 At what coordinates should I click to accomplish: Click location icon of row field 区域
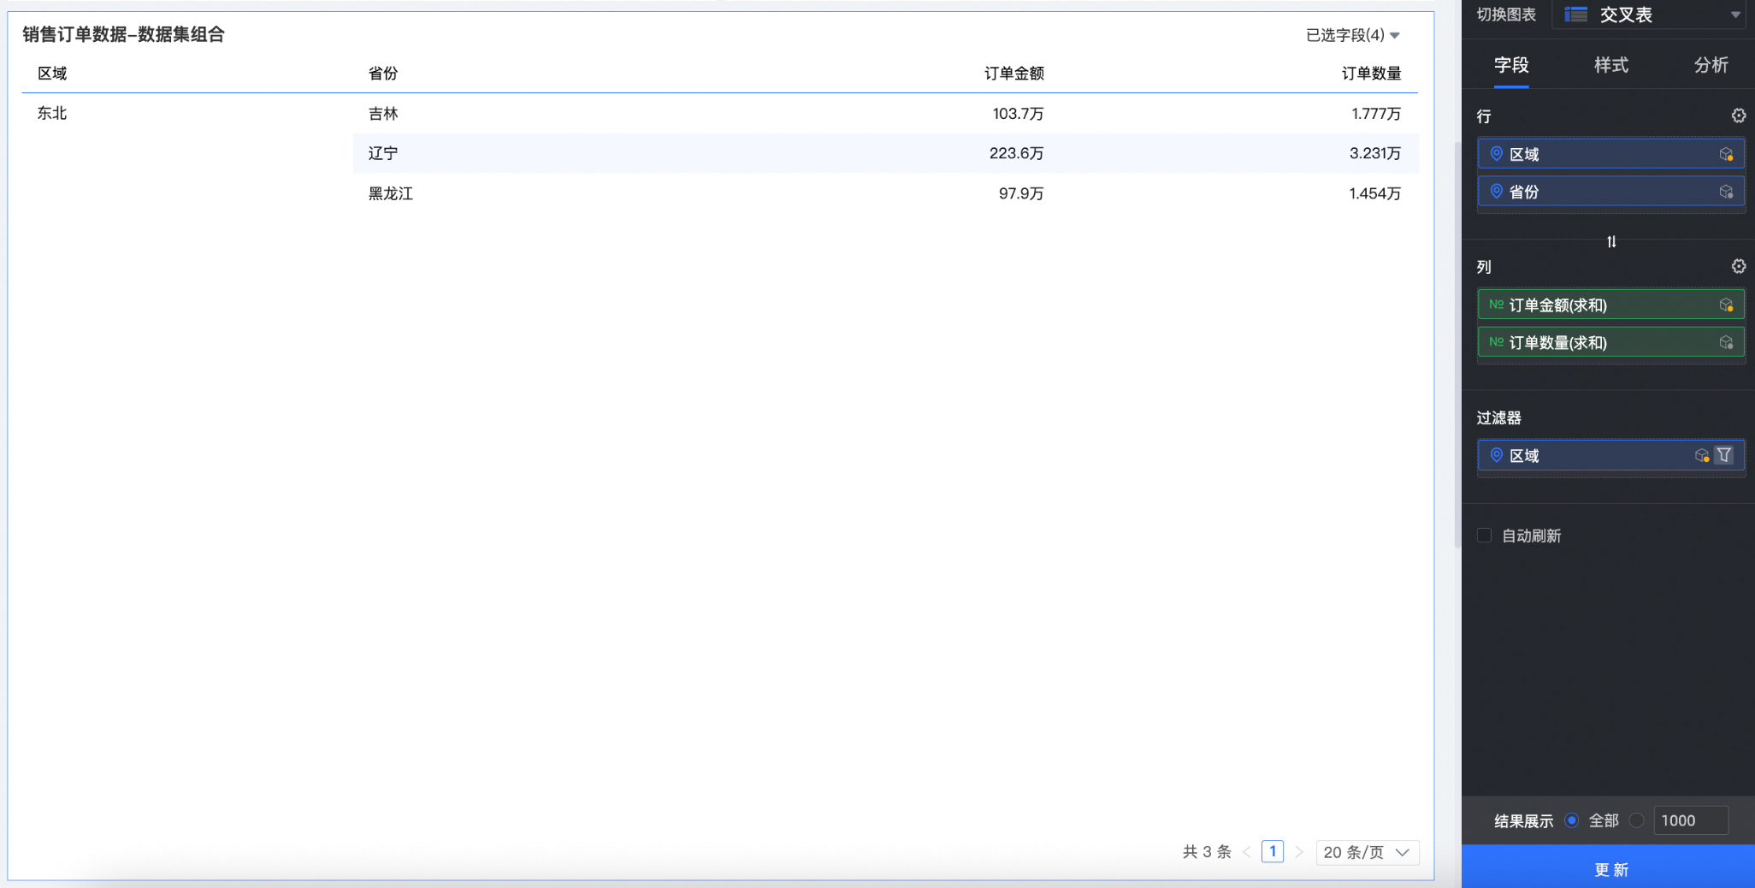pos(1497,154)
